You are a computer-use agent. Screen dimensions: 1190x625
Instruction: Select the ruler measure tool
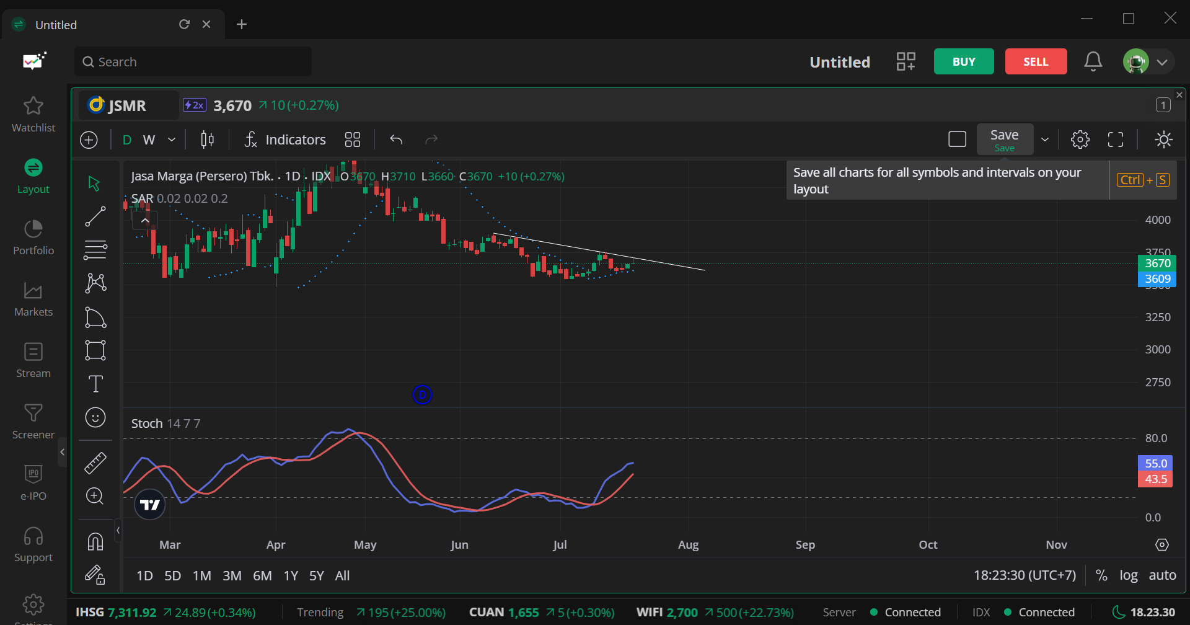pyautogui.click(x=95, y=463)
